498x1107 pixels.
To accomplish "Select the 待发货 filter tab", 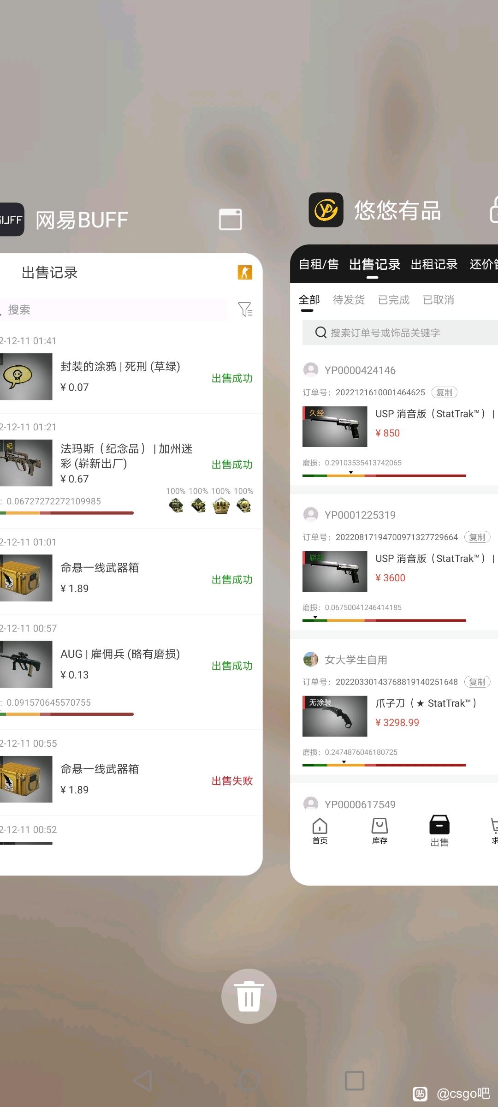I will pos(349,300).
